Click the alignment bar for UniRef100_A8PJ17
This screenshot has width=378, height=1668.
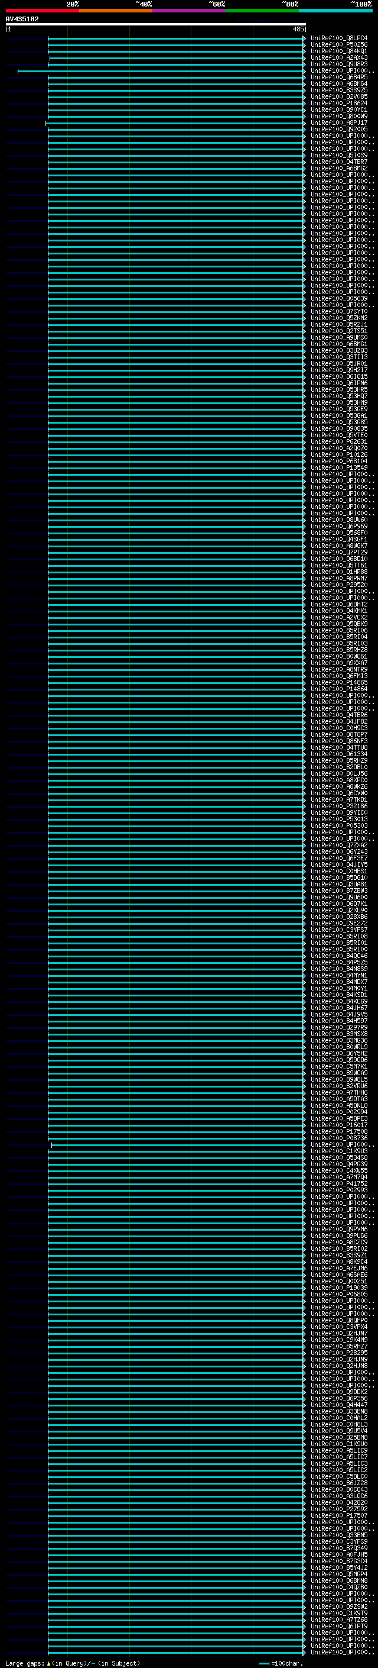pos(175,123)
